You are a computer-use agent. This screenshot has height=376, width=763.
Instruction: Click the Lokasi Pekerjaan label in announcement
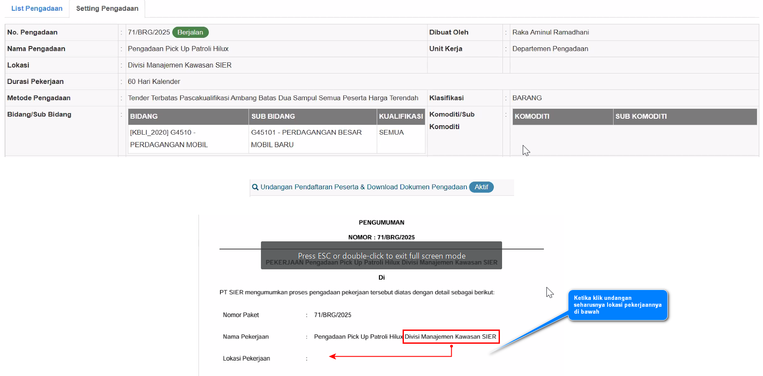(x=246, y=358)
